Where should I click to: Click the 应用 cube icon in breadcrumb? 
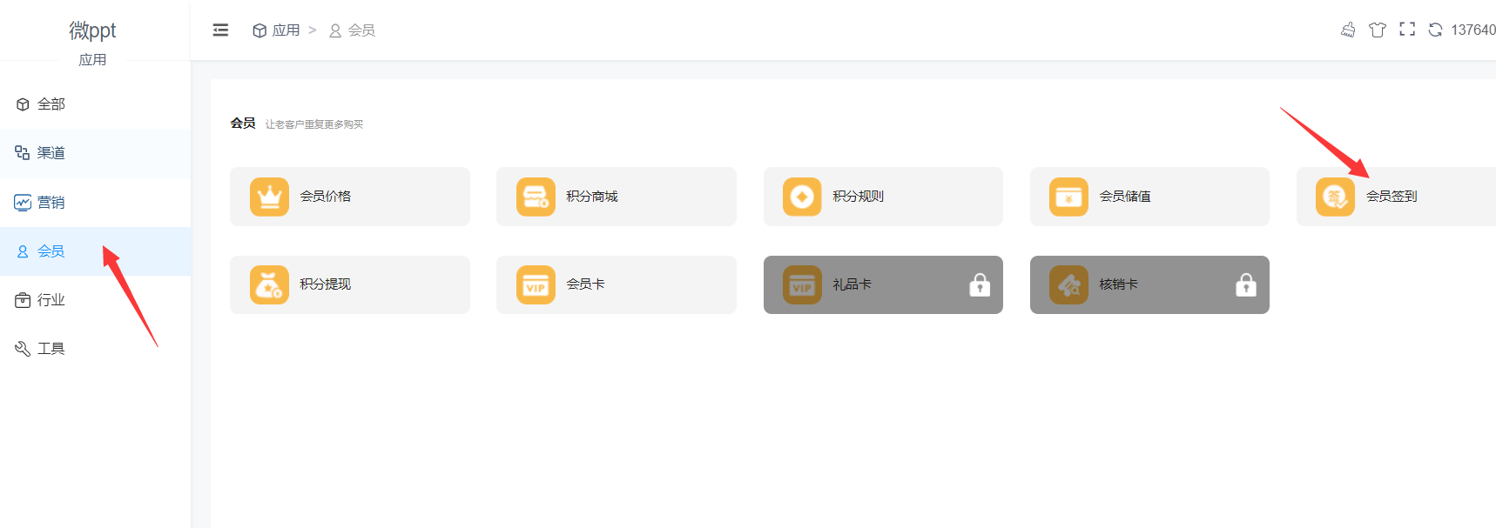click(259, 30)
